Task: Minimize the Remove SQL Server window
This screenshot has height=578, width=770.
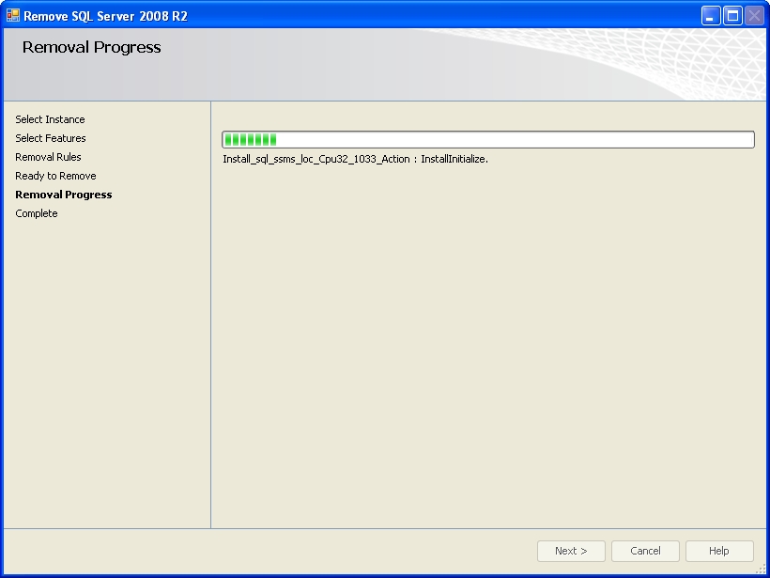Action: tap(711, 16)
